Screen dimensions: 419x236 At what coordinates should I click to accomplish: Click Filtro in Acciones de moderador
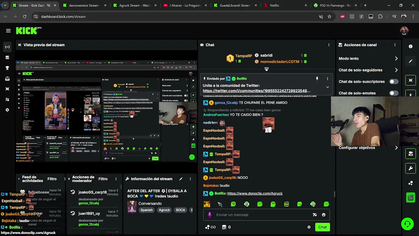click(x=103, y=179)
